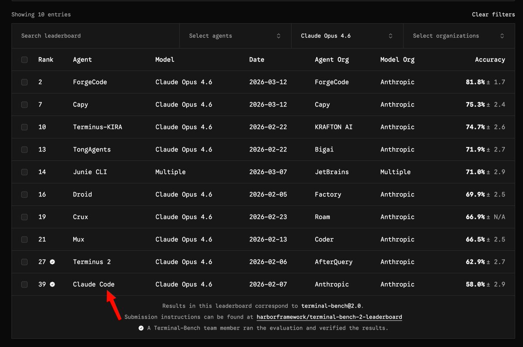The width and height of the screenshot is (523, 347).
Task: Sort by the Rank column header
Action: click(46, 60)
